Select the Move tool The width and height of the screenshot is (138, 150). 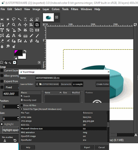click(25, 25)
